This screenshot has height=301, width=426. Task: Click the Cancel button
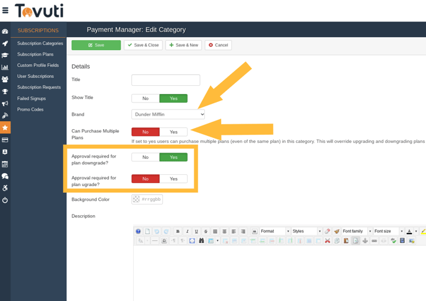(x=219, y=45)
